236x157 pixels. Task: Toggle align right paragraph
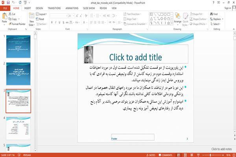click(99, 22)
